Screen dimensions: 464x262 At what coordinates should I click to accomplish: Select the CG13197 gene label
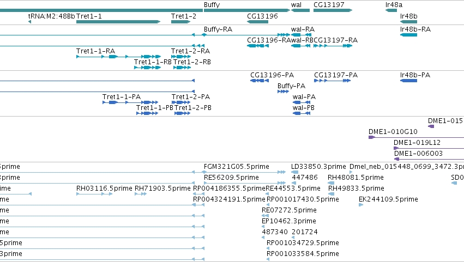click(x=329, y=5)
